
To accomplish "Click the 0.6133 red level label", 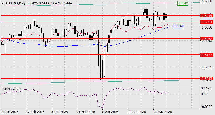I will (207, 55).
